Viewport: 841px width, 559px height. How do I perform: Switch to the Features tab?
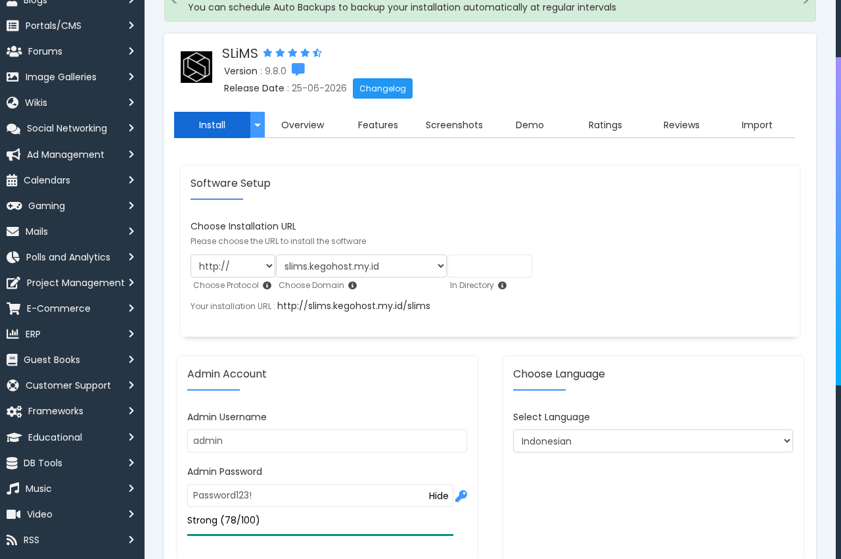378,125
